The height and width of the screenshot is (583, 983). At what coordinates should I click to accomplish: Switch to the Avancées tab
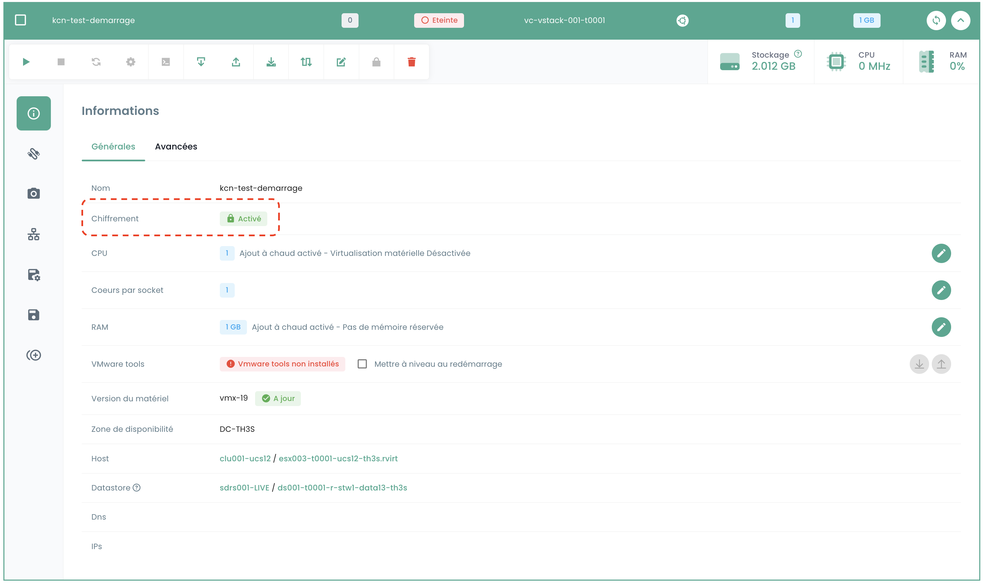click(x=176, y=146)
